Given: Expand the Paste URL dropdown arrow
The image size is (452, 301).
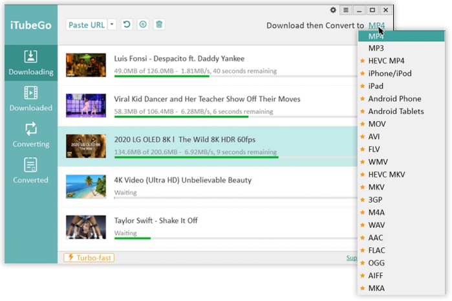Looking at the screenshot, I should pos(112,25).
